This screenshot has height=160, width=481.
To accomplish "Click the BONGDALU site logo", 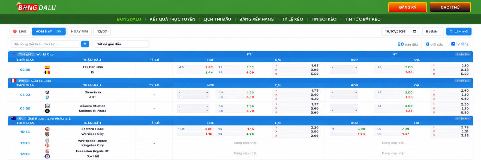I will (x=36, y=7).
